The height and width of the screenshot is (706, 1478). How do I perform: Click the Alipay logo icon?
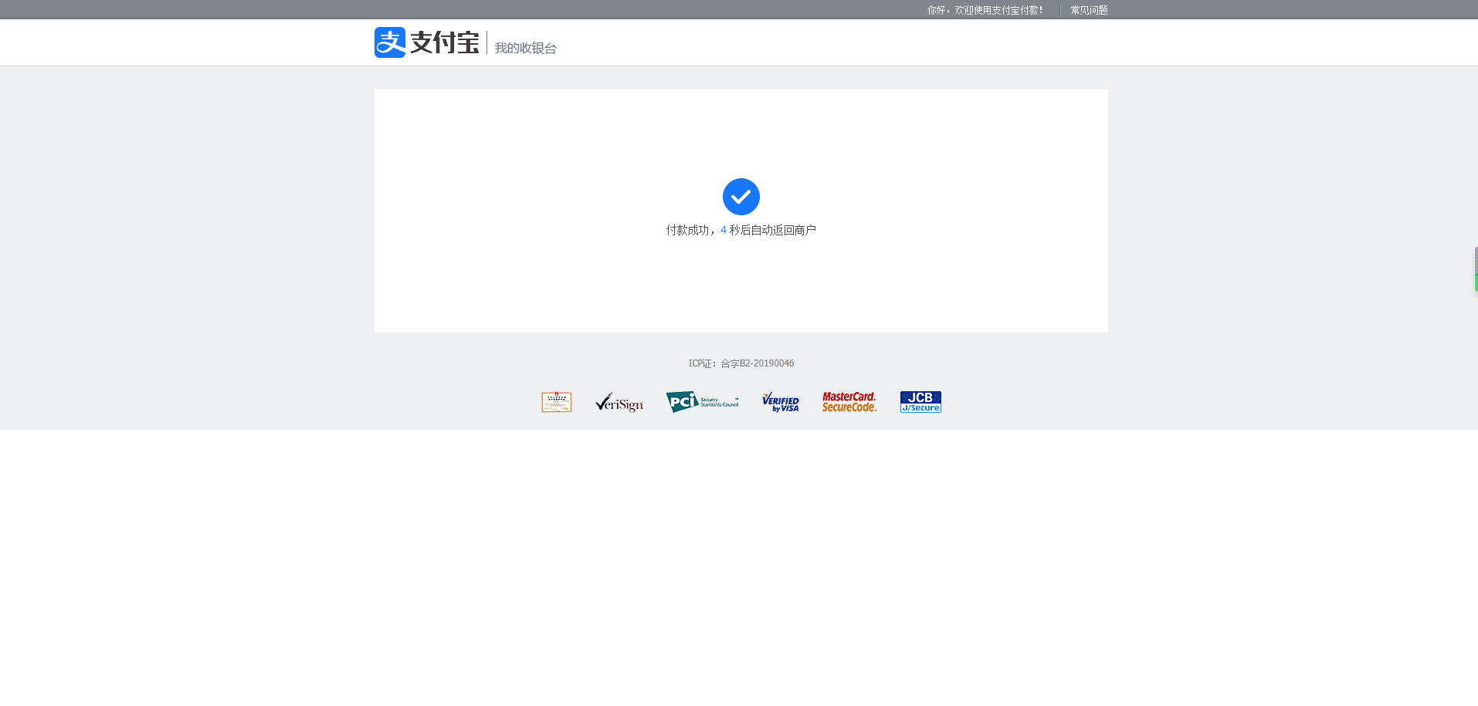point(390,42)
